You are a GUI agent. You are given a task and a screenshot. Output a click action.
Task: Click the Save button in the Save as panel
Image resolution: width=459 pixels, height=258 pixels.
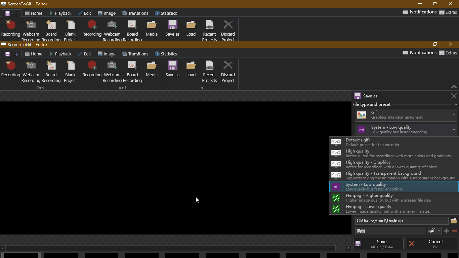[378, 244]
